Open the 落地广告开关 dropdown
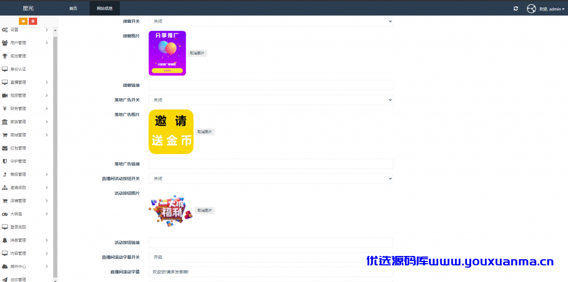The width and height of the screenshot is (568, 282). click(271, 100)
